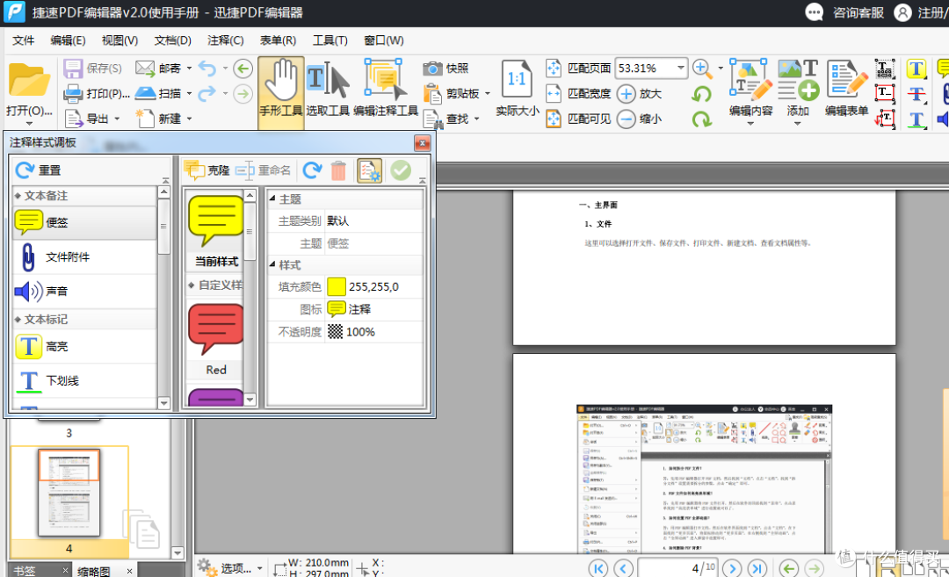949x577 pixels.
Task: Click the Save (保存) toolbar icon
Action: pos(73,69)
